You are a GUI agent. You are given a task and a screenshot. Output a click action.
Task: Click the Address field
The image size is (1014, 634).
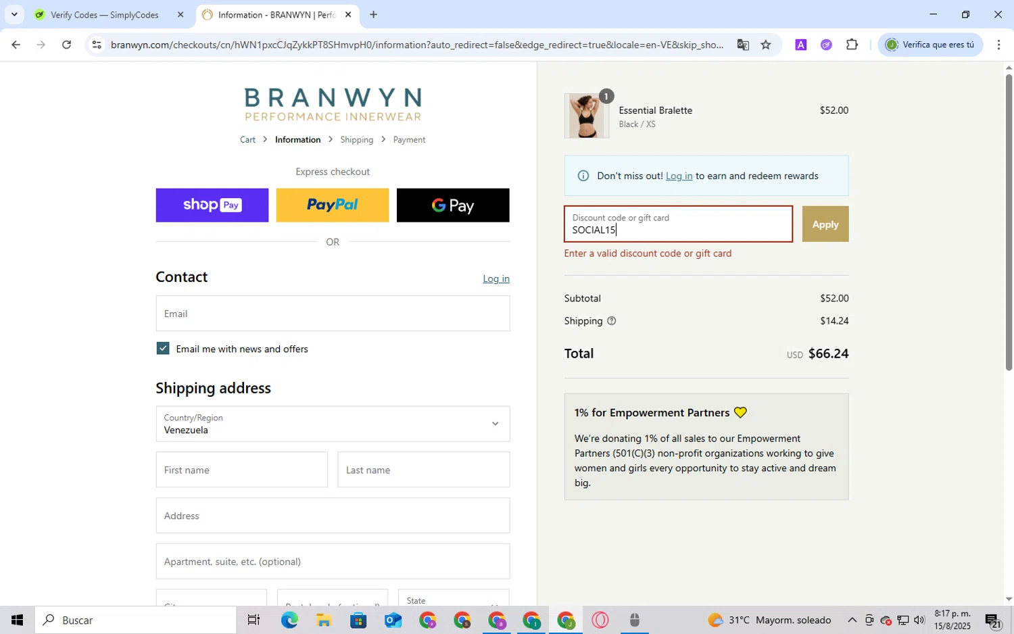[333, 516]
